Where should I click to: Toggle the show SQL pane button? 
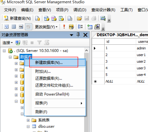click(21, 27)
